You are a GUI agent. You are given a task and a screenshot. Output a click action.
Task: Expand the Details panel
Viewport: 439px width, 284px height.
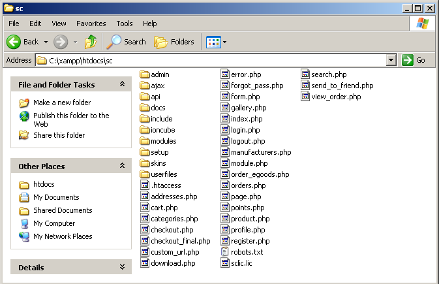coord(122,267)
